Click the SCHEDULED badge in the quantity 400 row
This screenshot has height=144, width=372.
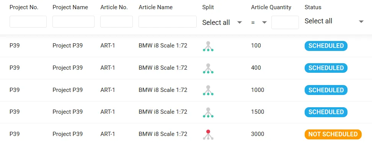326,68
